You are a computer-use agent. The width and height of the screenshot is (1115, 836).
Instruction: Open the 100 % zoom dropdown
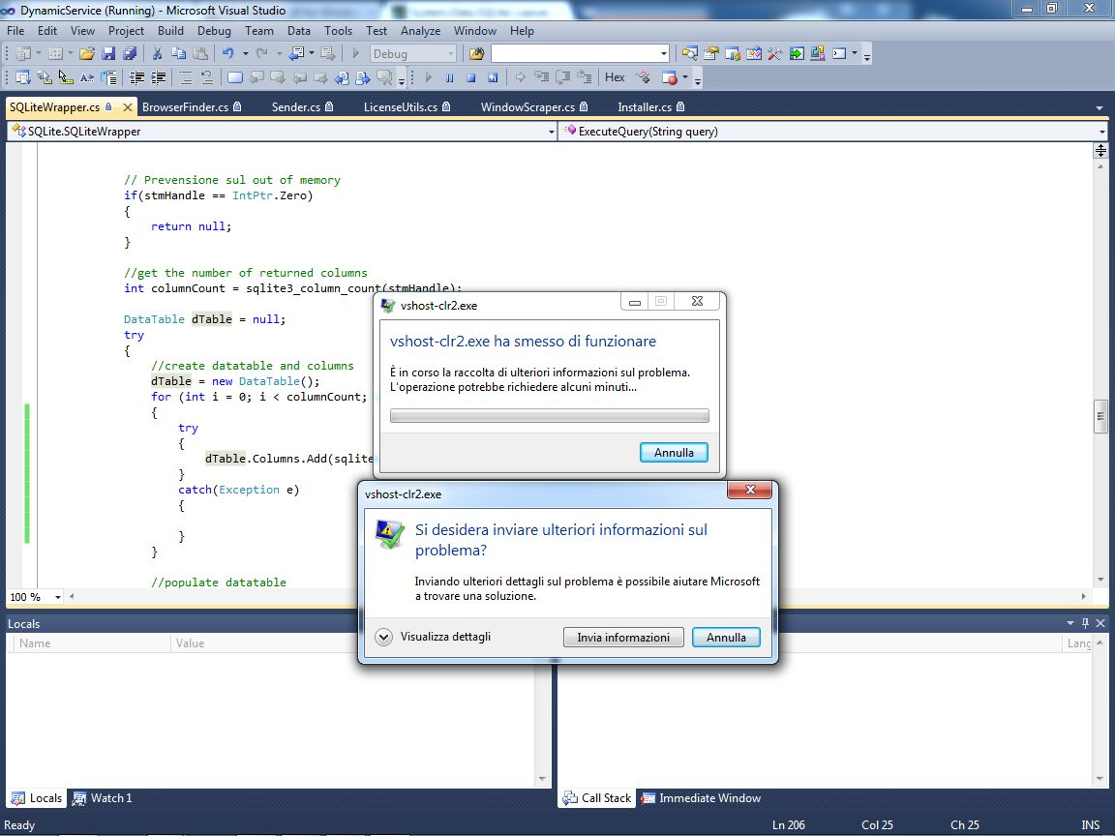pos(58,597)
